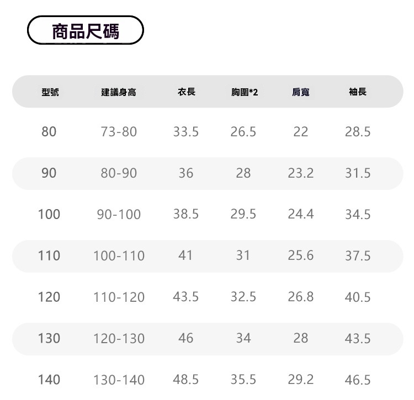Click the 胸圍*2 column header
The image size is (414, 400).
(244, 92)
